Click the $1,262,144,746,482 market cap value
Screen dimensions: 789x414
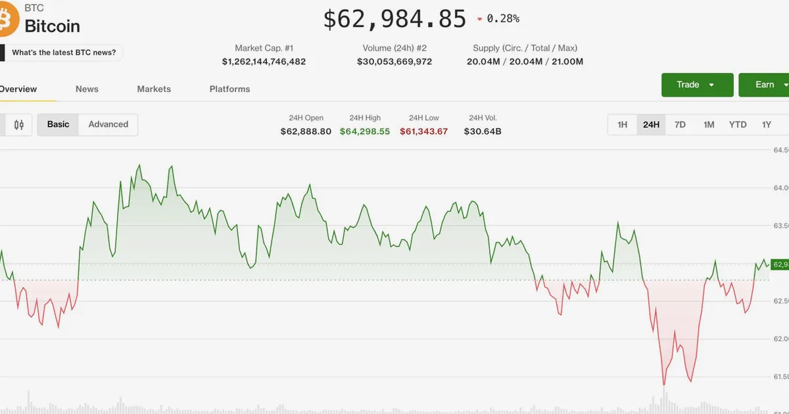pos(264,62)
